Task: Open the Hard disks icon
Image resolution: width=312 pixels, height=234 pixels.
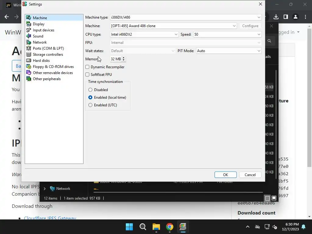Action: pyautogui.click(x=29, y=61)
